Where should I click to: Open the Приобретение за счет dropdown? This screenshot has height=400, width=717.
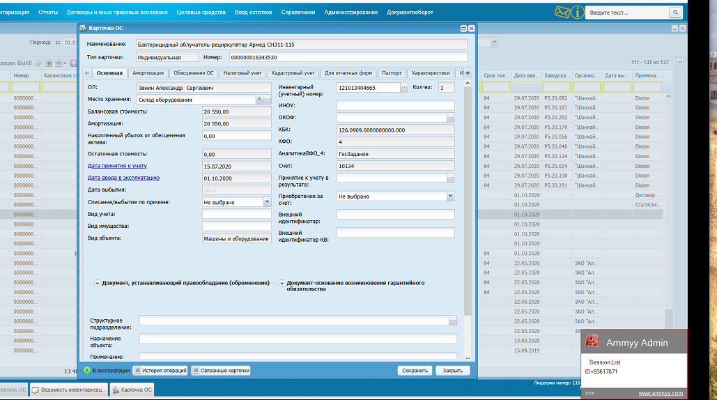coord(450,197)
